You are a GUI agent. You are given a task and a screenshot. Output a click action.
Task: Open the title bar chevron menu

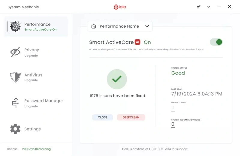[209, 7]
